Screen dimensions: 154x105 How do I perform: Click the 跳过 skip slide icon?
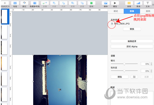click(x=24, y=3)
